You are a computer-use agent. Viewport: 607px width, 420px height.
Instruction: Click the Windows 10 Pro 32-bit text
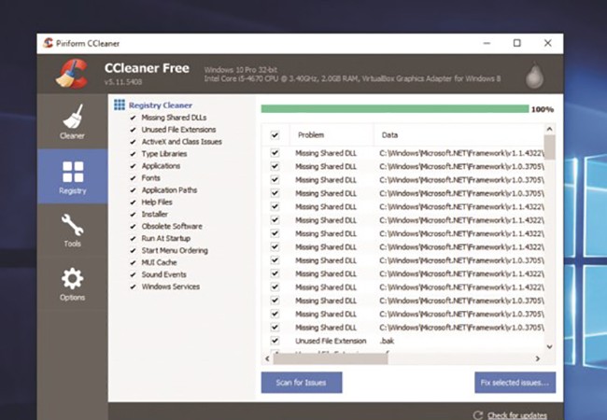click(241, 70)
